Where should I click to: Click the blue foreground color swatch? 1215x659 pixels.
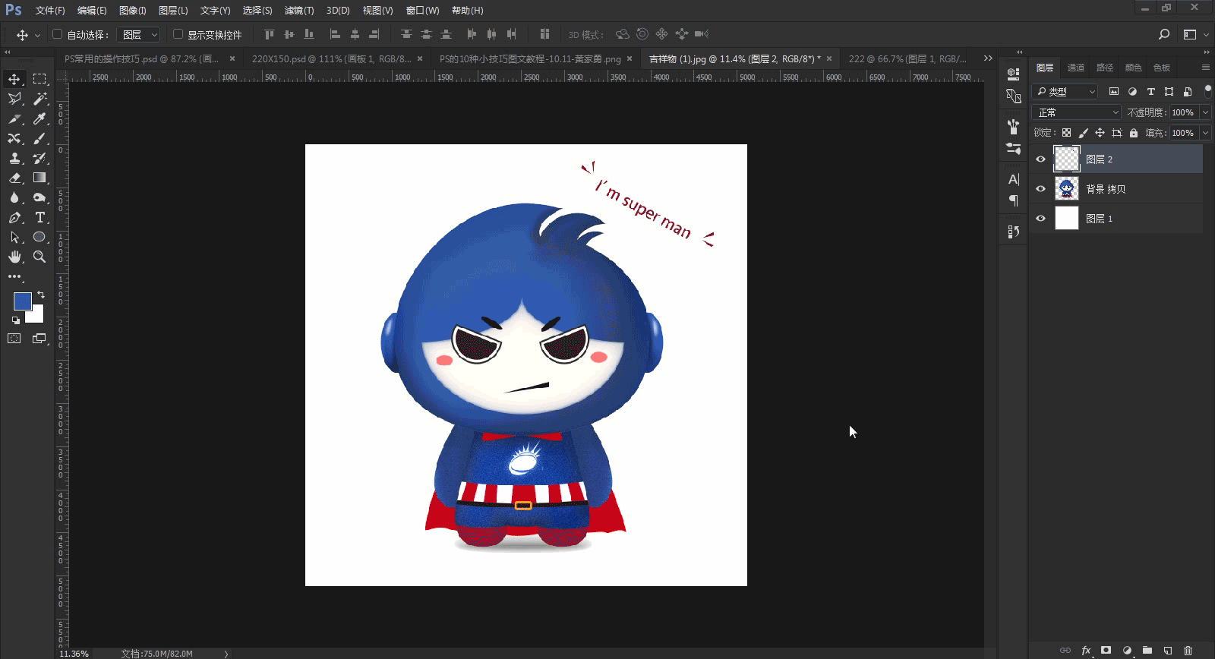click(x=22, y=301)
